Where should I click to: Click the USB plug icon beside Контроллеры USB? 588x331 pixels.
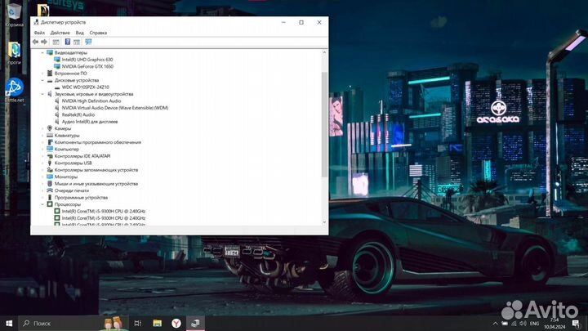[50, 163]
